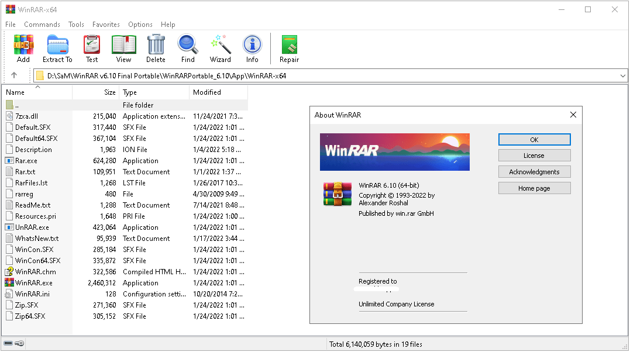Select the Rar.exe application icon
The width and height of the screenshot is (630, 352).
click(x=9, y=161)
